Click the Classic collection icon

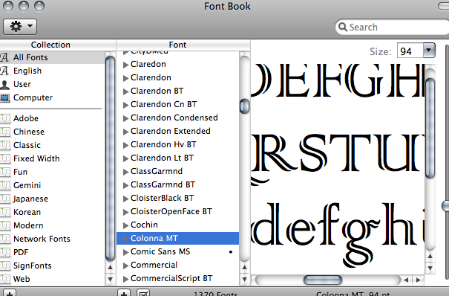(x=4, y=145)
